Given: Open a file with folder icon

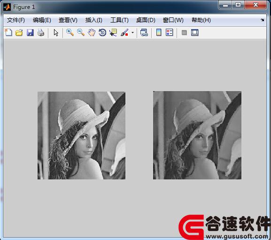Looking at the screenshot, I should coord(19,32).
